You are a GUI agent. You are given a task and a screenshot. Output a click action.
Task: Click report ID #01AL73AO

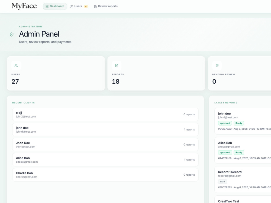click(x=225, y=129)
